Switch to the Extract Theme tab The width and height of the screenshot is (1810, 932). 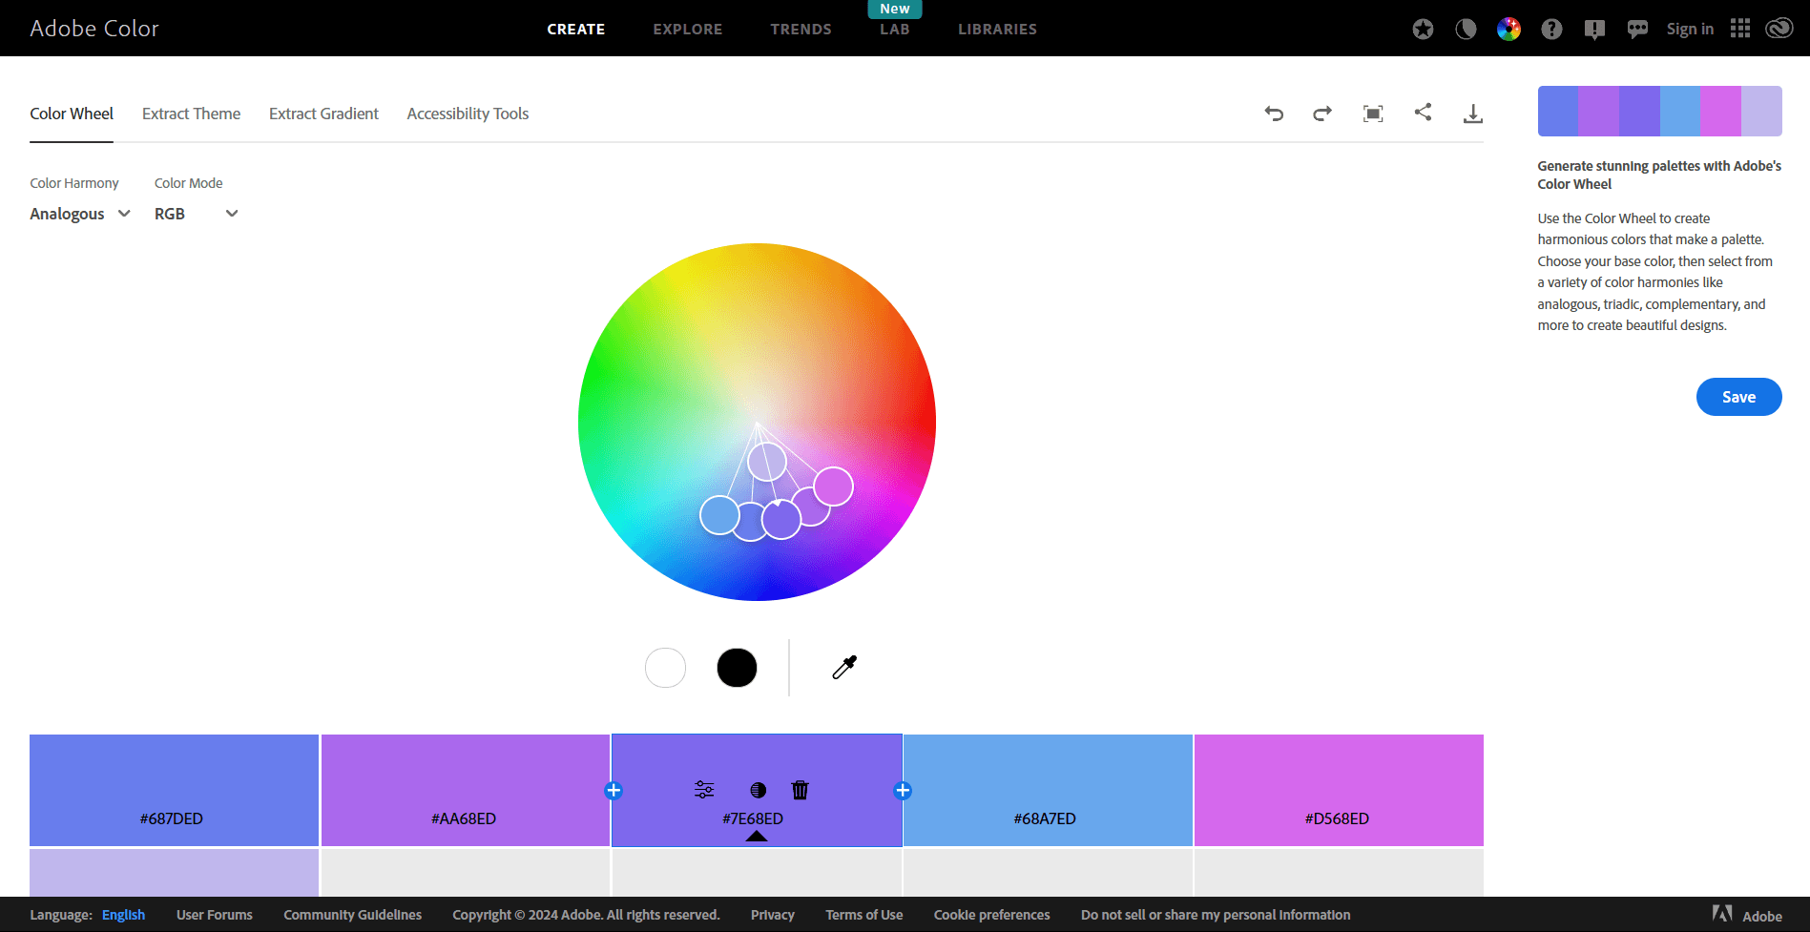click(x=191, y=114)
